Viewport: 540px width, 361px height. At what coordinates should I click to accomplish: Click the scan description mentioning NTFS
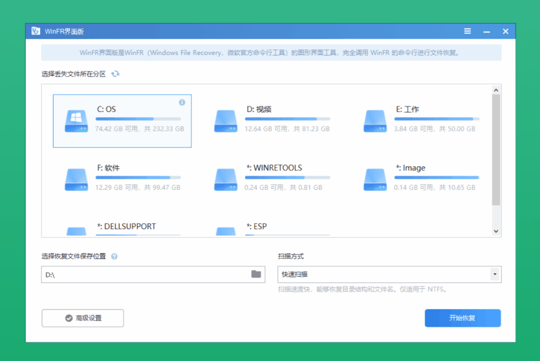pos(363,290)
